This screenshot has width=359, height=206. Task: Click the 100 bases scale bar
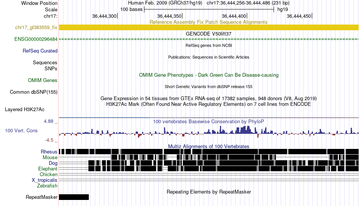pos(209,9)
